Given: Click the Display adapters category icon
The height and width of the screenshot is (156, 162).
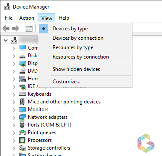Looking at the screenshot, I should [22, 64].
